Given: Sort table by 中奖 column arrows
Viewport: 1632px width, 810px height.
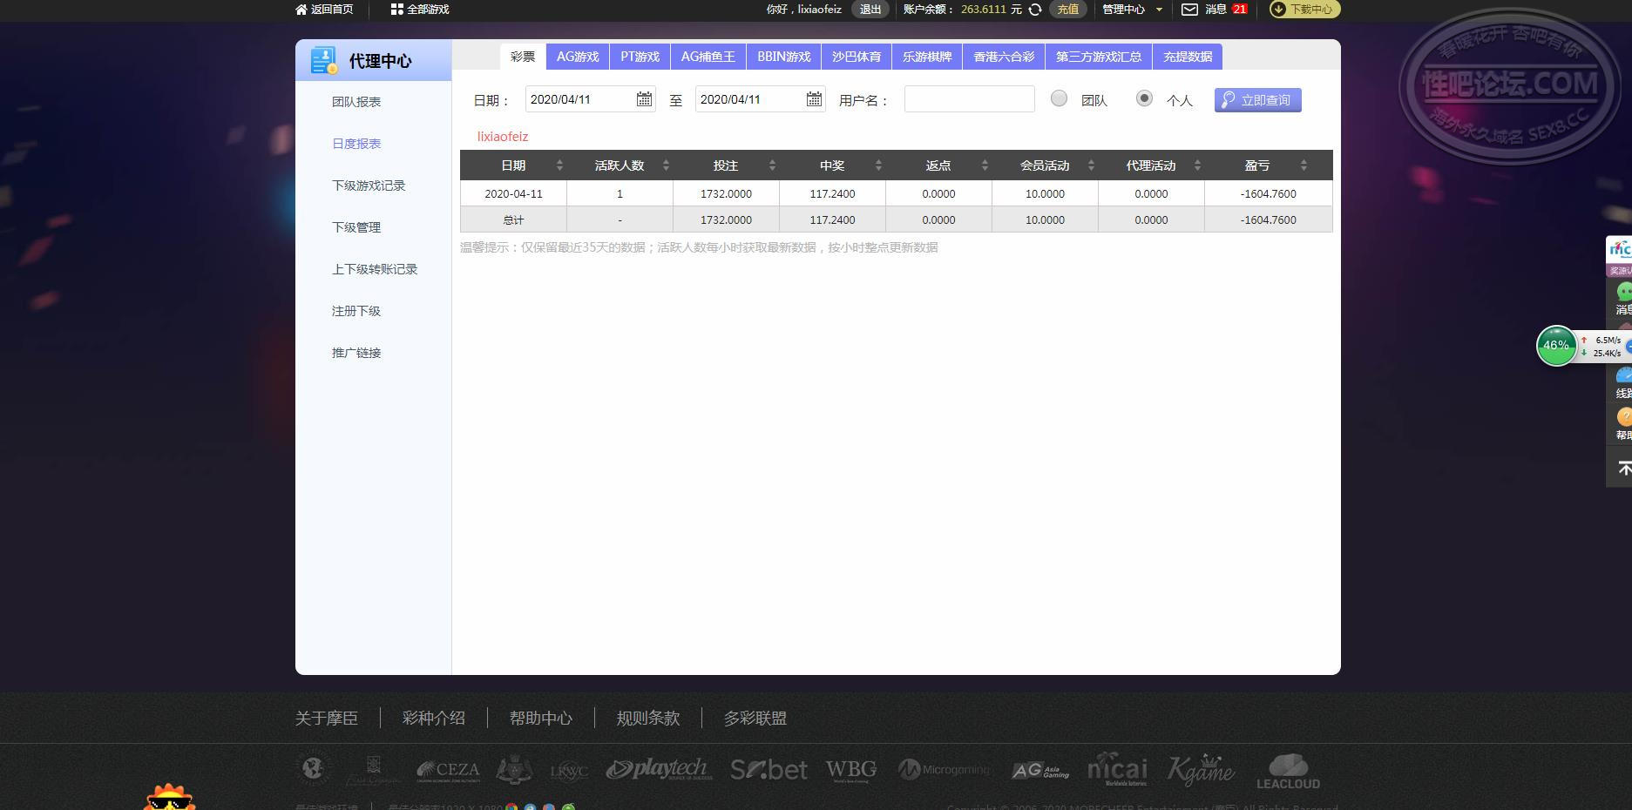Looking at the screenshot, I should [x=878, y=165].
